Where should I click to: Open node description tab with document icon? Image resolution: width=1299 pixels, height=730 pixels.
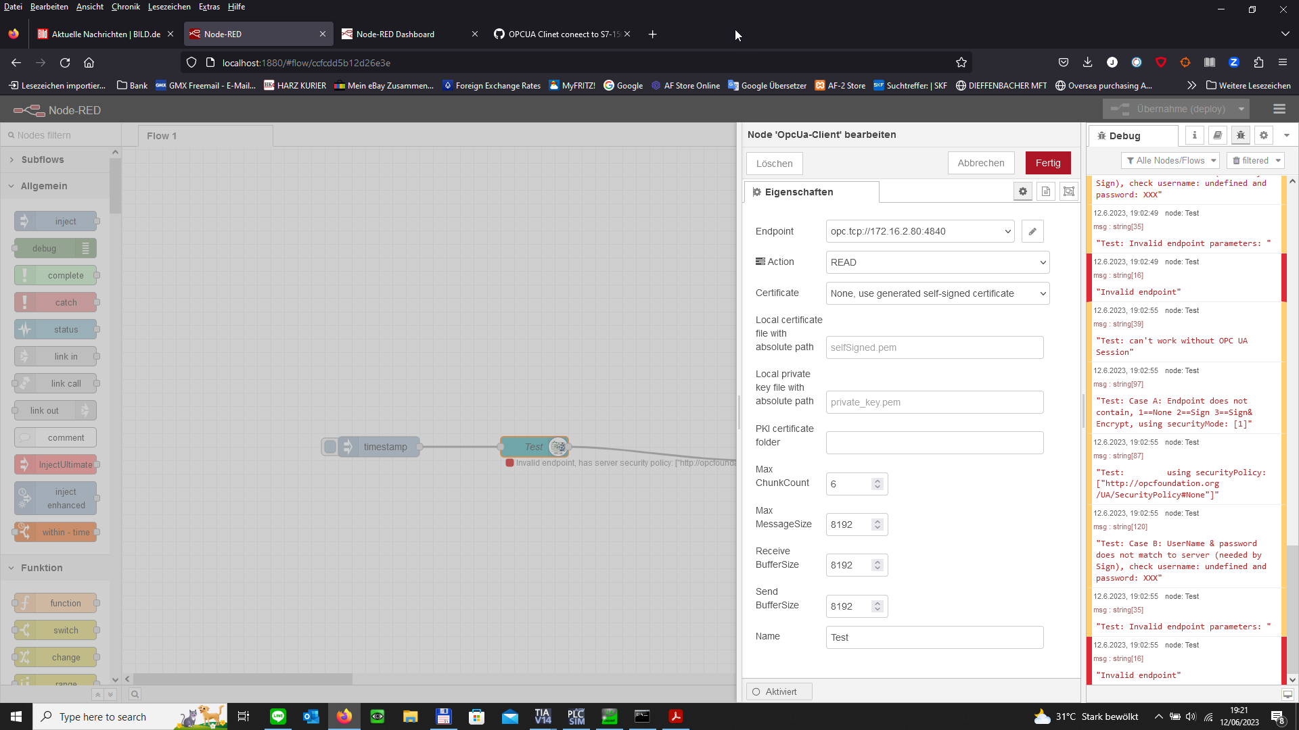1045,191
